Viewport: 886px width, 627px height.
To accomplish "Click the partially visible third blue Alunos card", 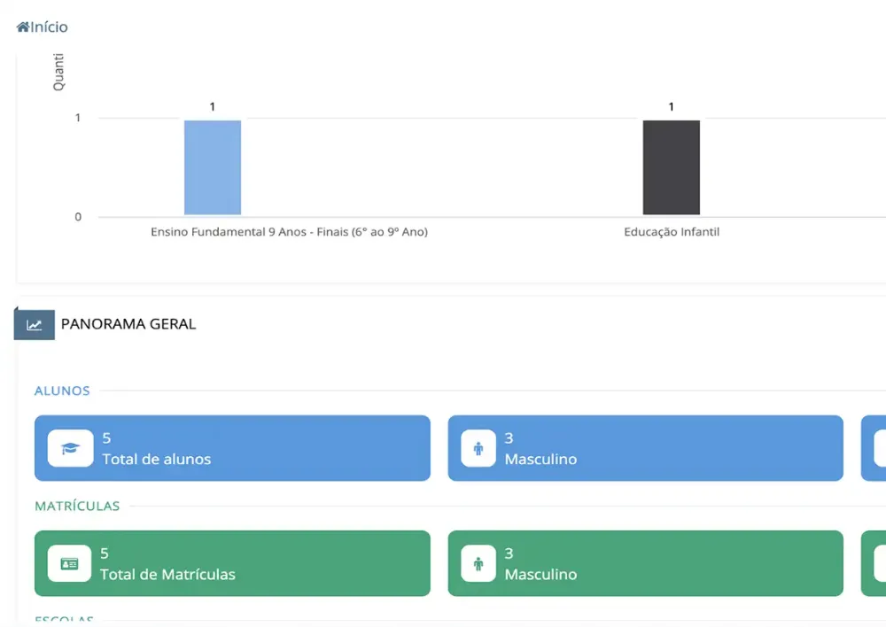I will click(x=874, y=448).
